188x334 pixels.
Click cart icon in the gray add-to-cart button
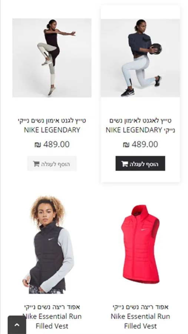pyautogui.click(x=36, y=164)
